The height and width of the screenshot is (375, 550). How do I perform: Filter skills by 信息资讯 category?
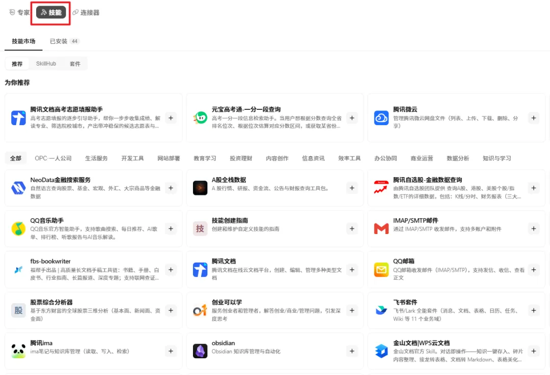(313, 158)
